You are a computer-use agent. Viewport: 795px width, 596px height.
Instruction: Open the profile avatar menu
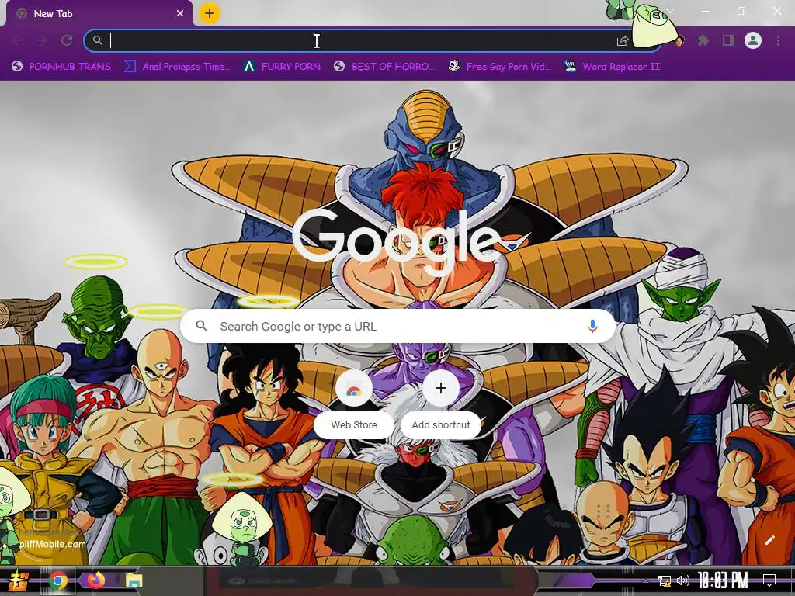[x=753, y=40]
